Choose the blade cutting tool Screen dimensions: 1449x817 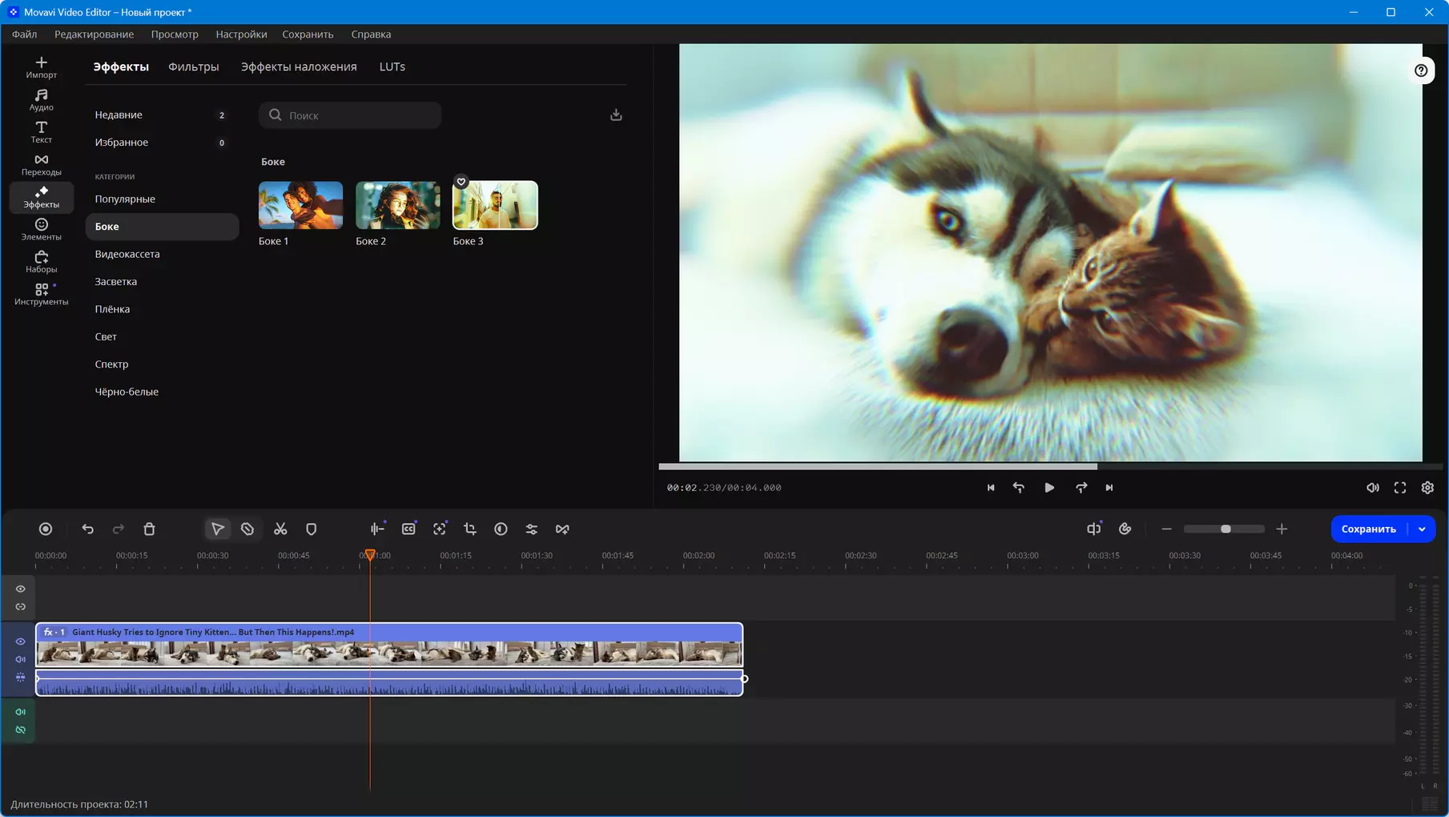pyautogui.click(x=248, y=529)
